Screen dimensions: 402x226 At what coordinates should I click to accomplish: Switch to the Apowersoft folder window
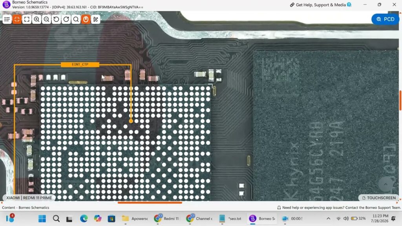(x=135, y=219)
